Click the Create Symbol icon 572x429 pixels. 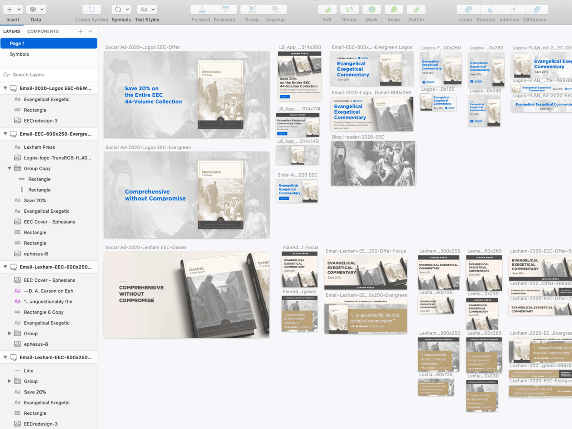(92, 9)
